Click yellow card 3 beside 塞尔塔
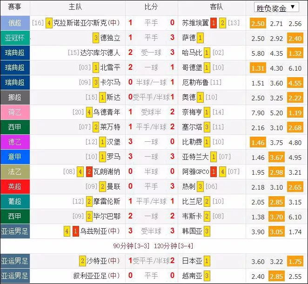The image size is (308, 284). pos(207,127)
